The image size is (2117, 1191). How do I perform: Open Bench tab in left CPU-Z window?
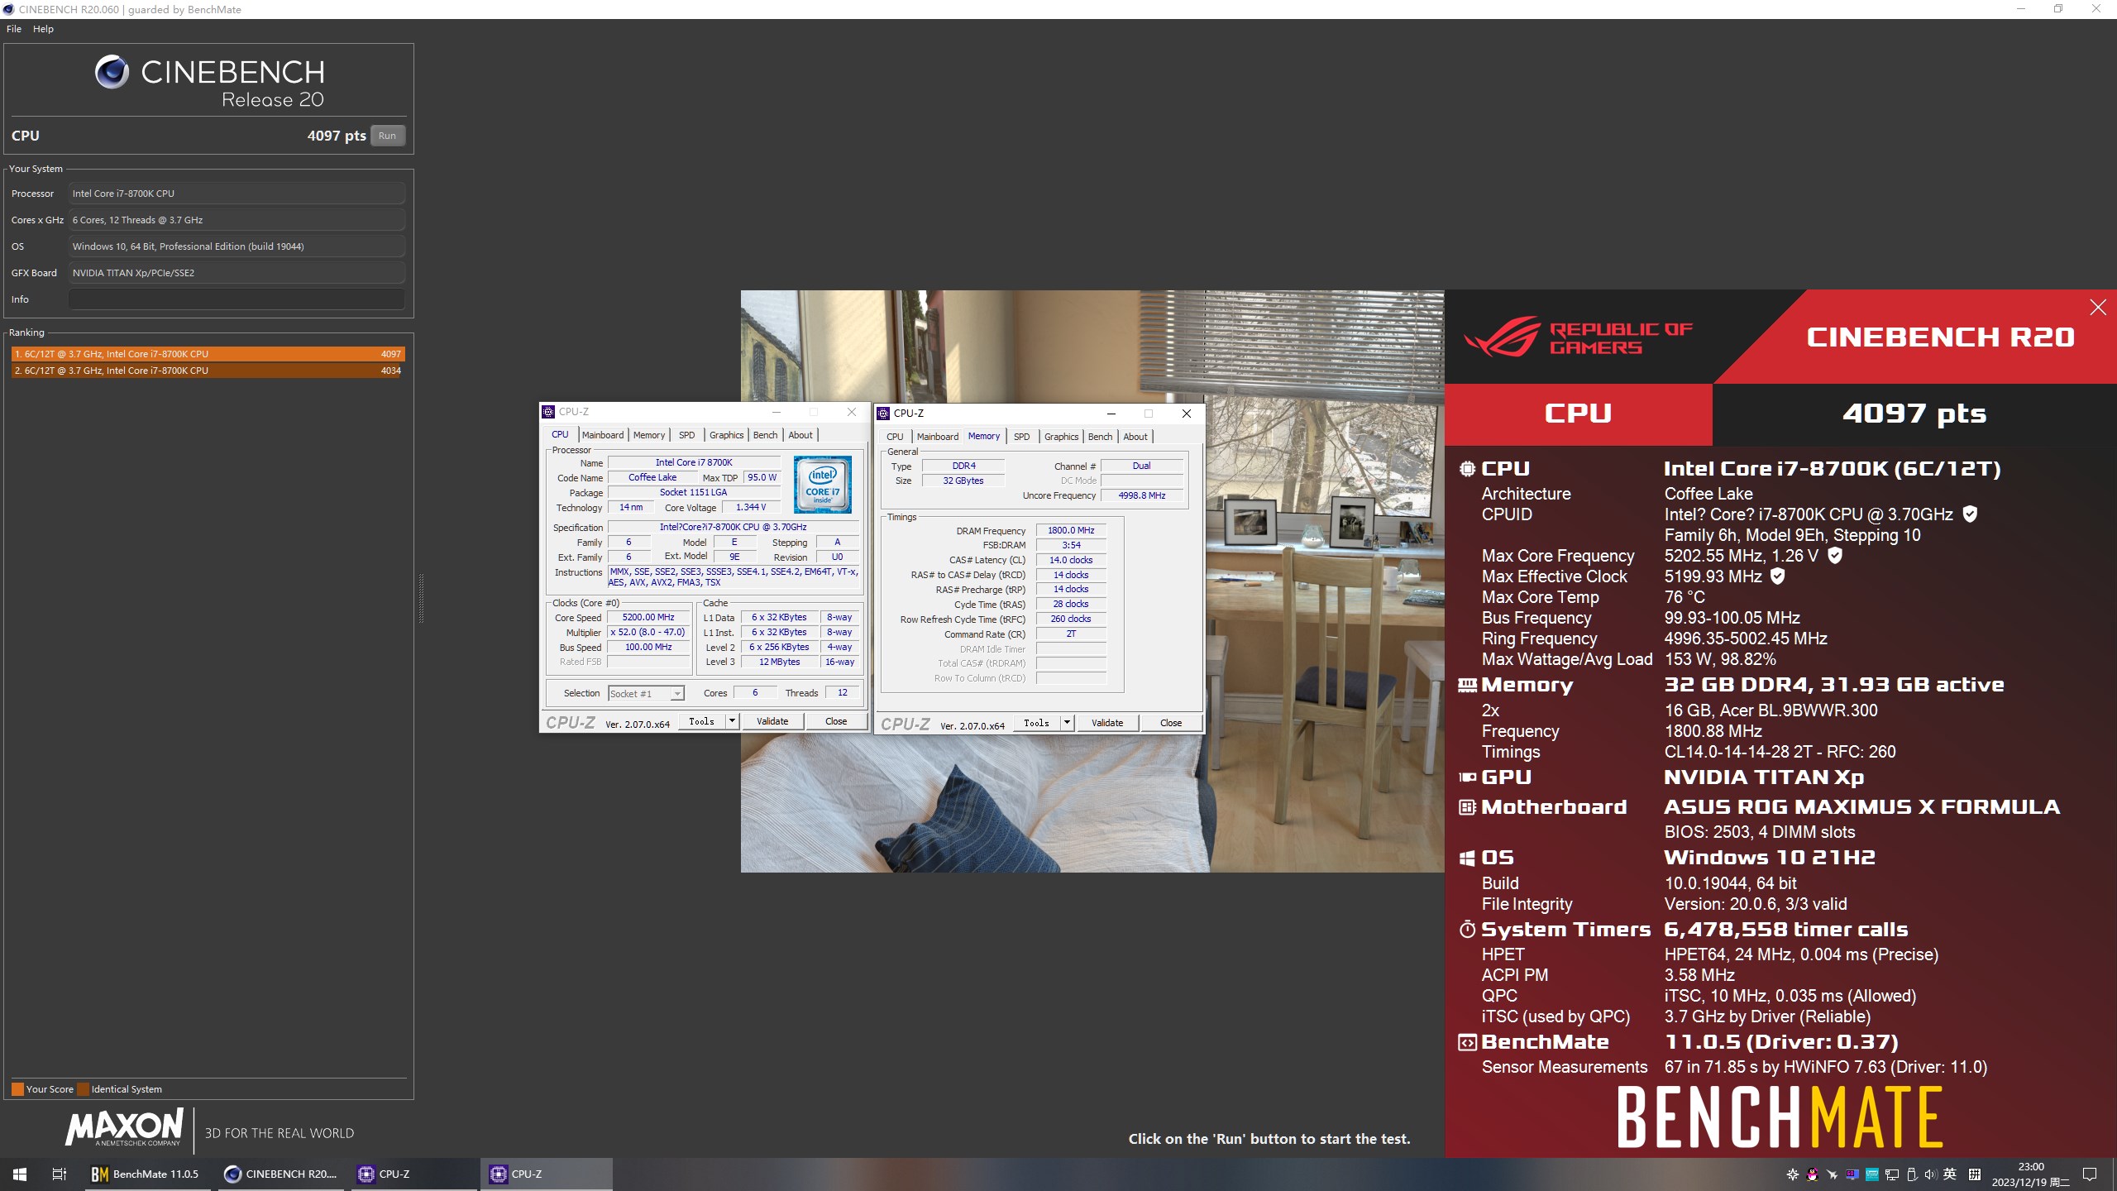coord(766,435)
